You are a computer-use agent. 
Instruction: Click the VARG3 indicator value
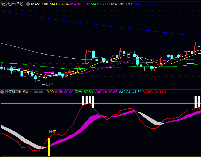(x=106, y=92)
